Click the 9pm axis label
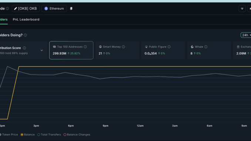Image resolution: width=251 pixels, height=141 pixels. [x=106, y=126]
